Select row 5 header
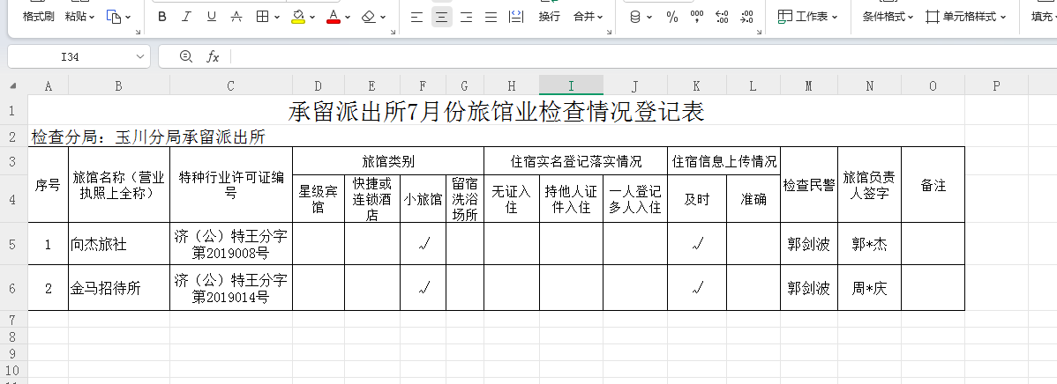 click(13, 244)
